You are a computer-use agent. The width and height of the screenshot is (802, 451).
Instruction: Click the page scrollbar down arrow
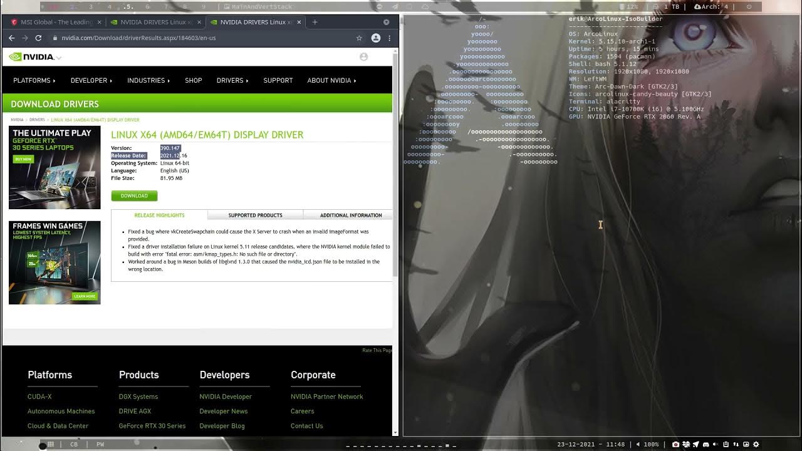(395, 432)
